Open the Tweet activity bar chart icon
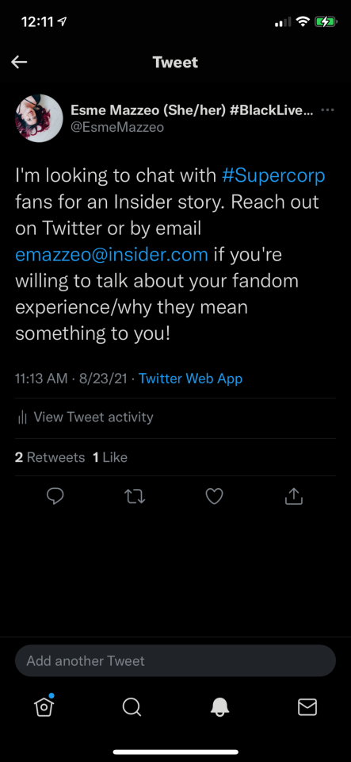This screenshot has height=762, width=351. pyautogui.click(x=22, y=418)
